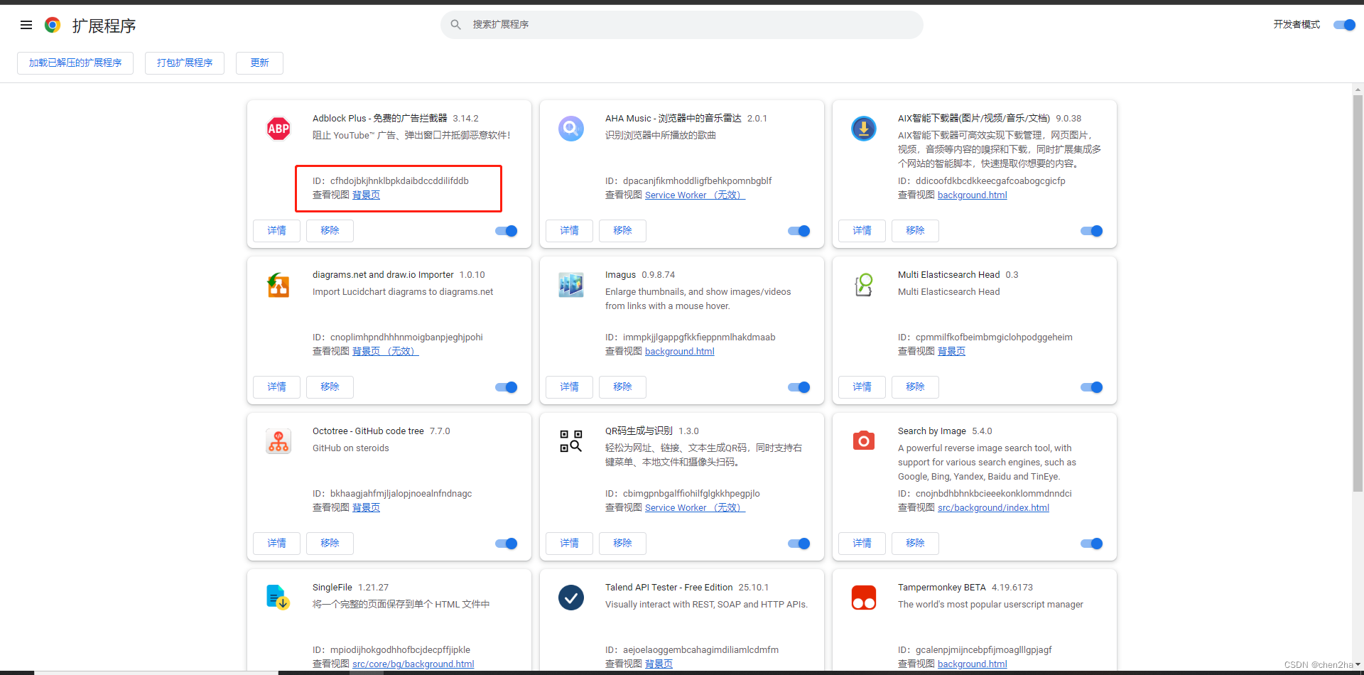Viewport: 1364px width, 675px height.
Task: Disable the Adblock Plus extension
Action: coord(507,231)
